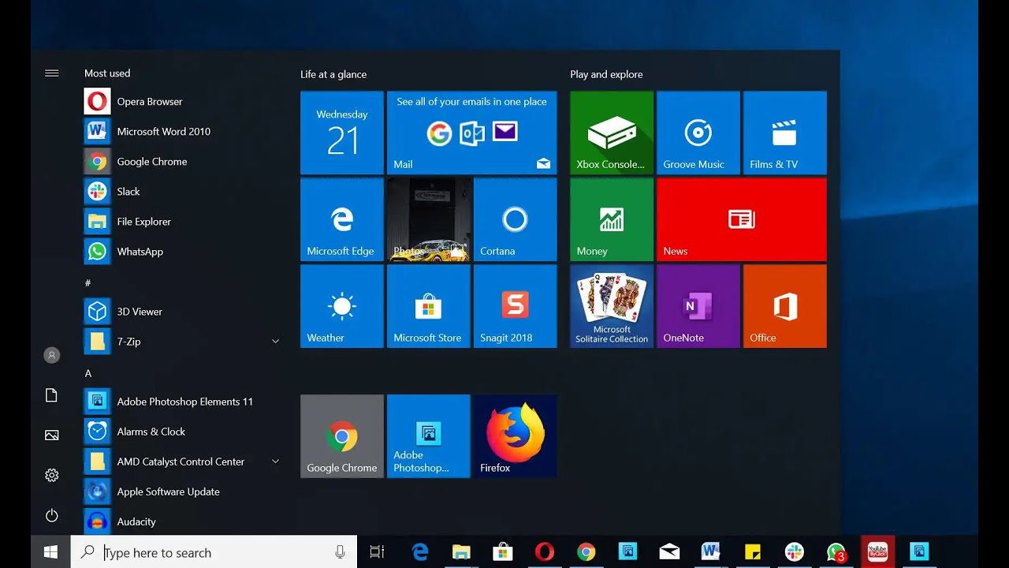Open Settings gear in Start sidebar

pyautogui.click(x=52, y=475)
